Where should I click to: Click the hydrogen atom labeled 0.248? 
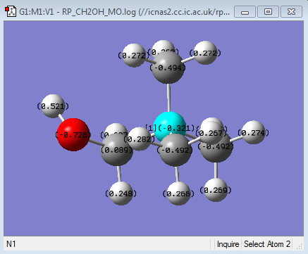pyautogui.click(x=121, y=193)
